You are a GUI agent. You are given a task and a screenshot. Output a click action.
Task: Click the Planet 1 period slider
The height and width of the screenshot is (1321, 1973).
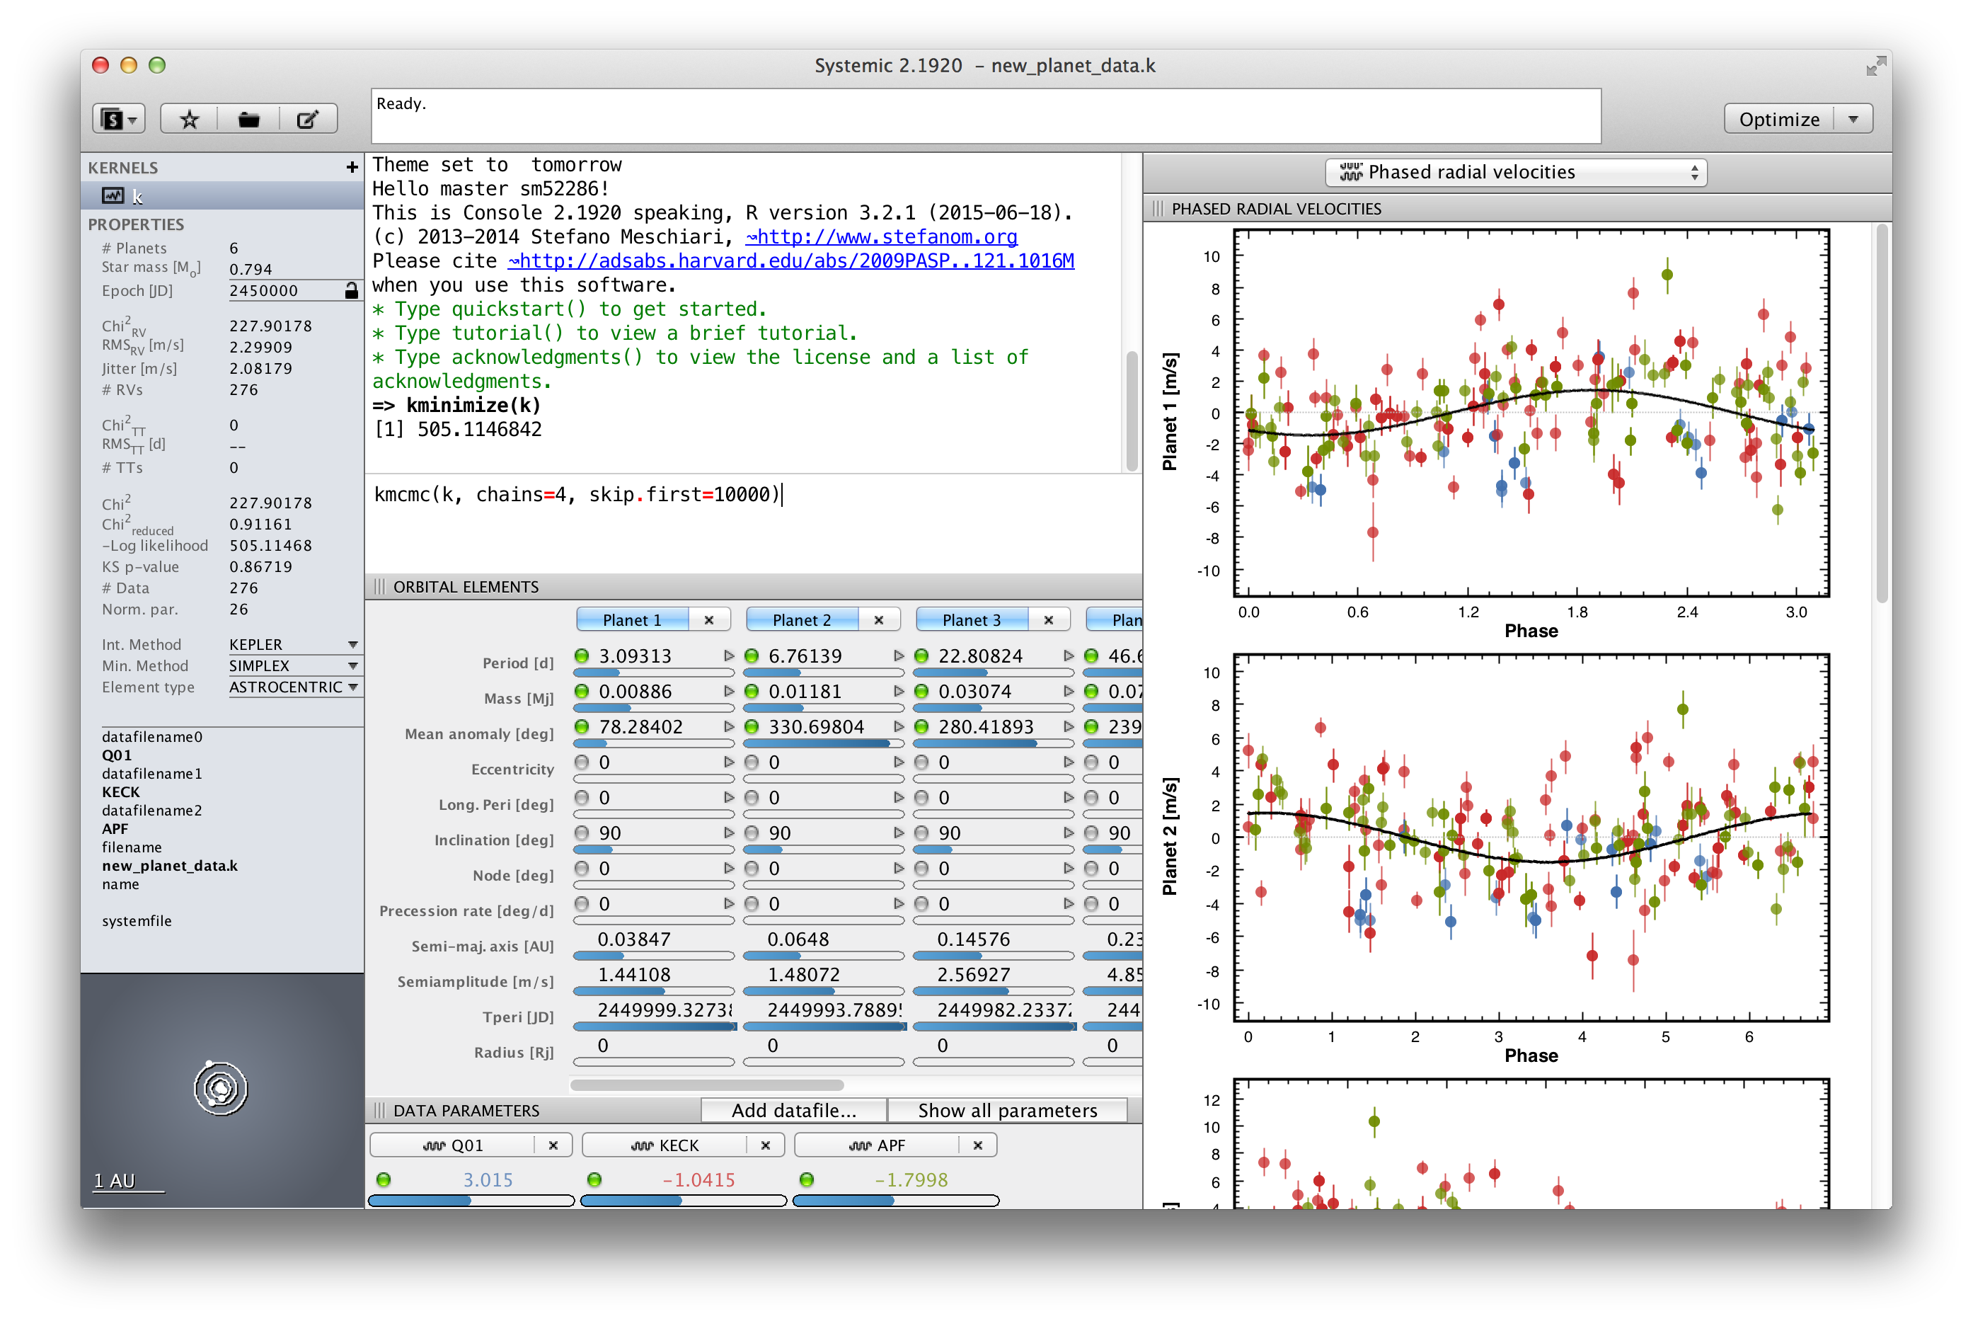(653, 673)
